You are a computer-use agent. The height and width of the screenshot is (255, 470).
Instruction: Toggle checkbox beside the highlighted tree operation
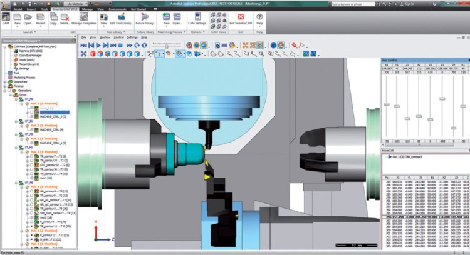32,112
